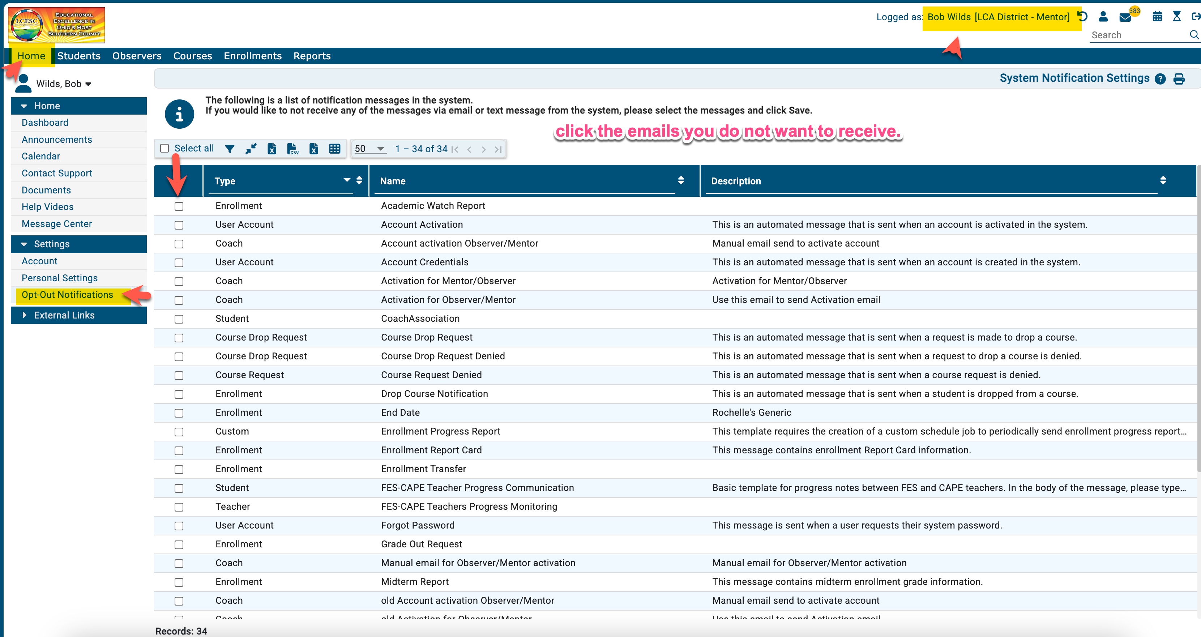The image size is (1201, 637).
Task: Open Help Videos in sidebar
Action: click(48, 206)
